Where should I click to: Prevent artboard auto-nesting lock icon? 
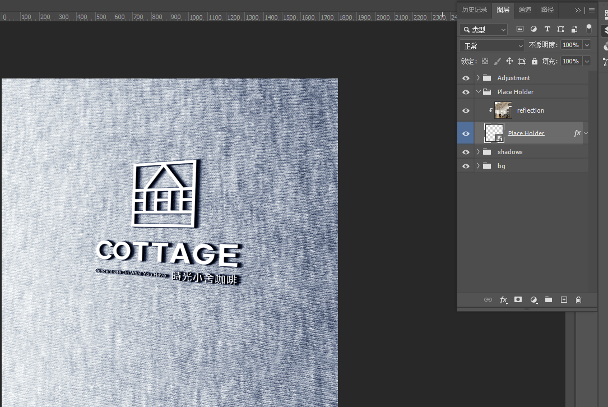coord(522,61)
